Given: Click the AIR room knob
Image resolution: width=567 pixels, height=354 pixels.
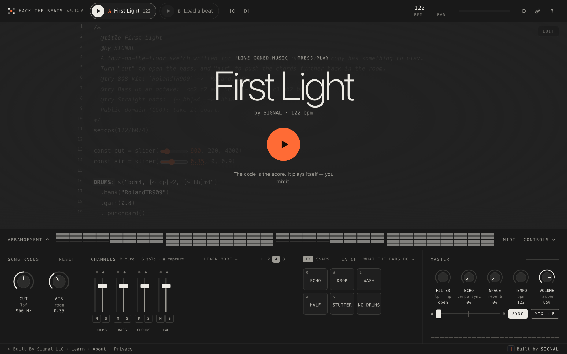Looking at the screenshot, I should (x=59, y=281).
